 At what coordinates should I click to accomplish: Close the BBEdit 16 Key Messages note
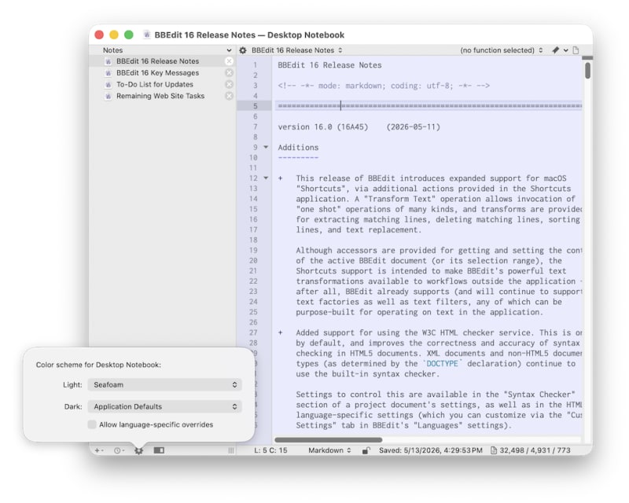coord(229,72)
